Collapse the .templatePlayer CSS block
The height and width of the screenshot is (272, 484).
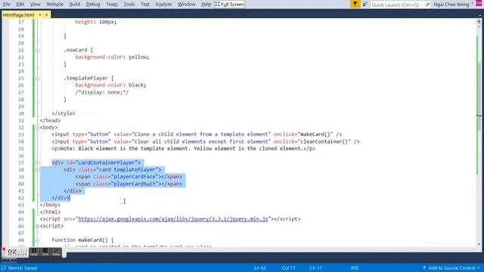click(37, 79)
